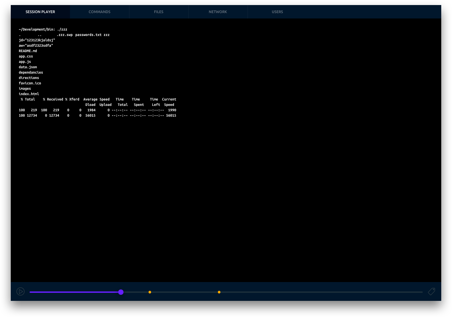
Task: Click the index.html entry in the output
Action: click(29, 94)
